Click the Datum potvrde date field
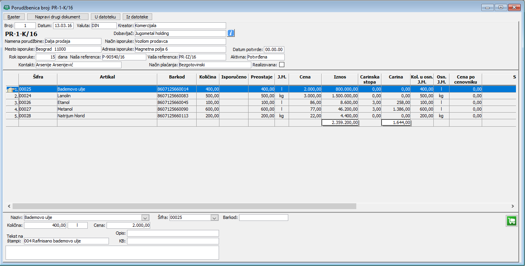This screenshot has height=266, width=525. (274, 50)
